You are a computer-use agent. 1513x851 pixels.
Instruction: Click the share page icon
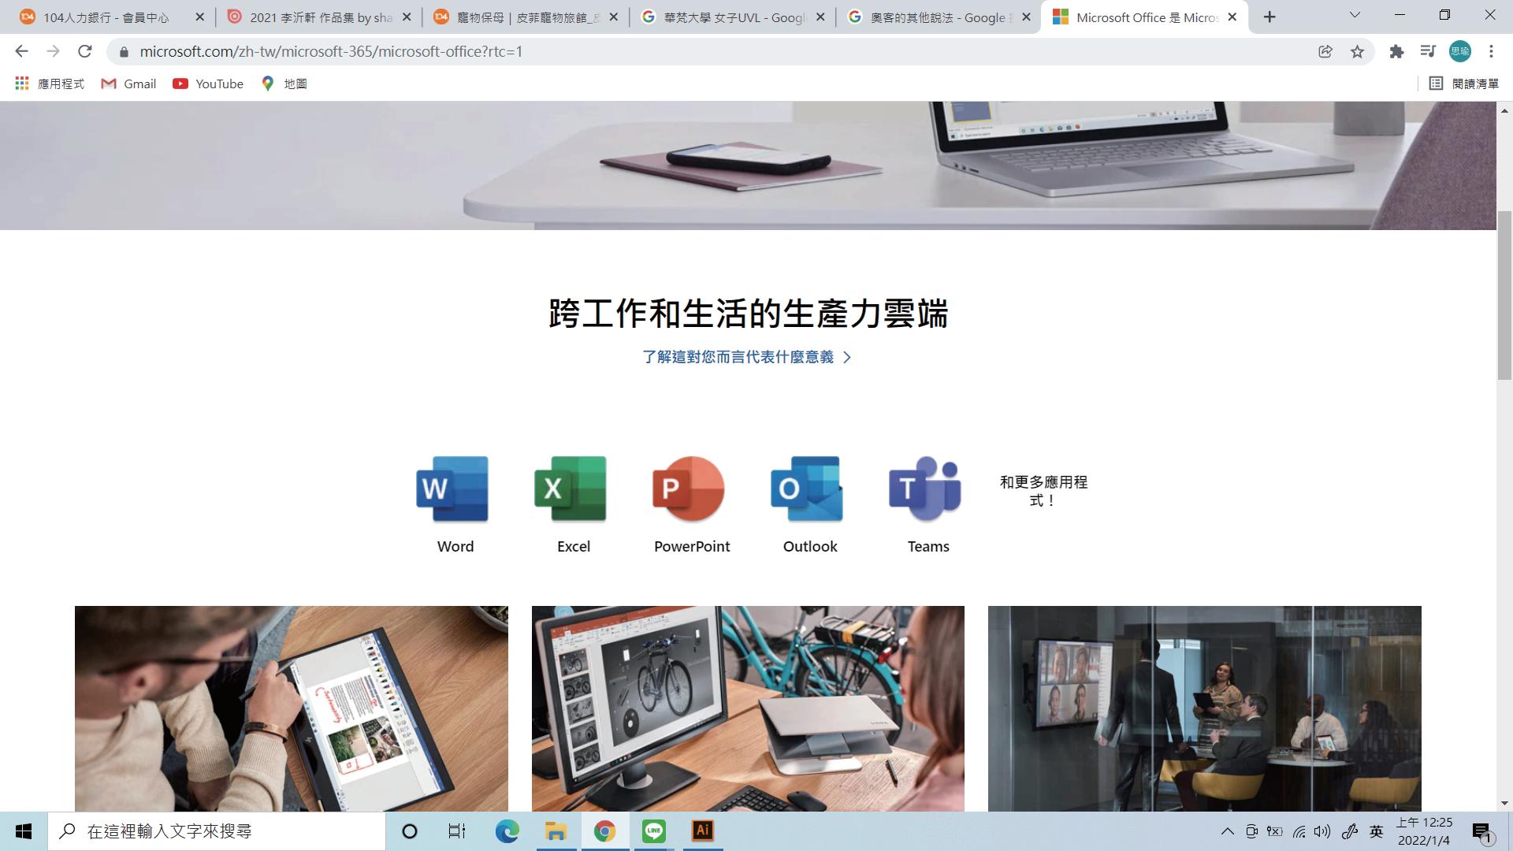[x=1325, y=51]
